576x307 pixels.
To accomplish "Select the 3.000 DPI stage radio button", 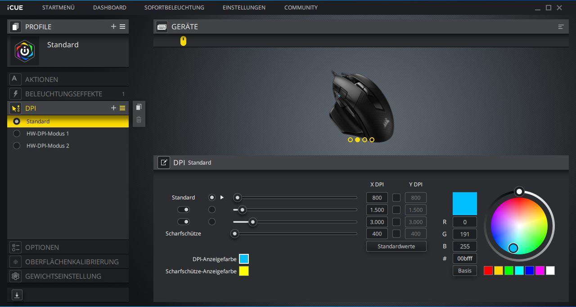I will (x=212, y=221).
